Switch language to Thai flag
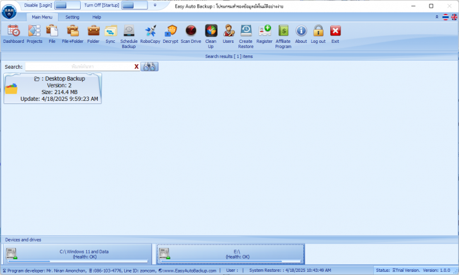 coord(445,17)
